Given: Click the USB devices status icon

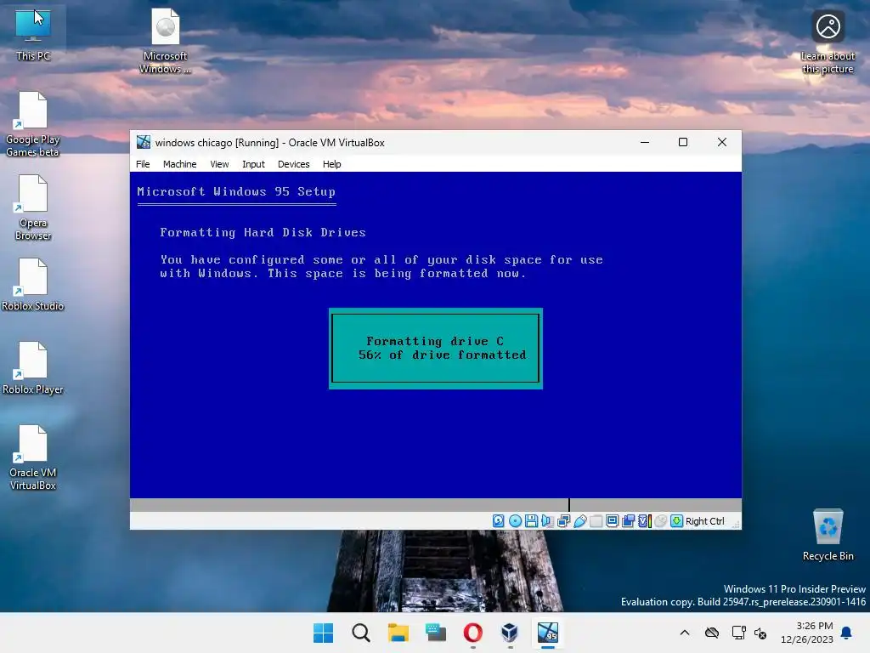Looking at the screenshot, I should (579, 521).
